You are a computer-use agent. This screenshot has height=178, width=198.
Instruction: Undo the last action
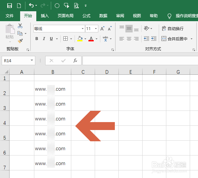(x=31, y=5)
